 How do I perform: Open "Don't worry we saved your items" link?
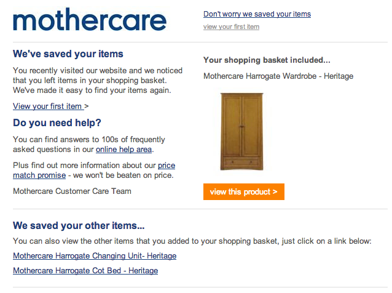[x=257, y=14]
